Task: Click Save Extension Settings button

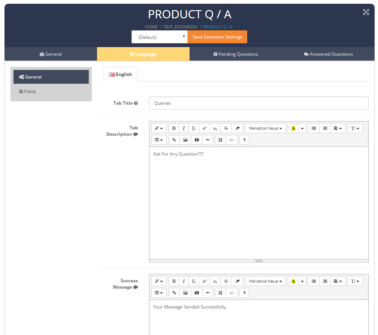Action: [217, 37]
